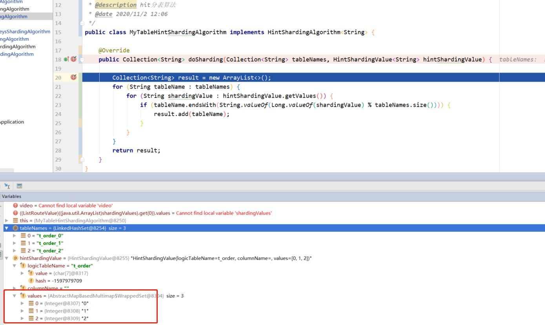Click the element icon beside "t_order_1"
This screenshot has width=545, height=325.
23,243
